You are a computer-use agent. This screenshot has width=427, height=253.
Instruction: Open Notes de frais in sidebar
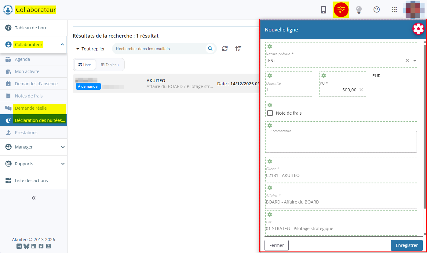(x=29, y=96)
